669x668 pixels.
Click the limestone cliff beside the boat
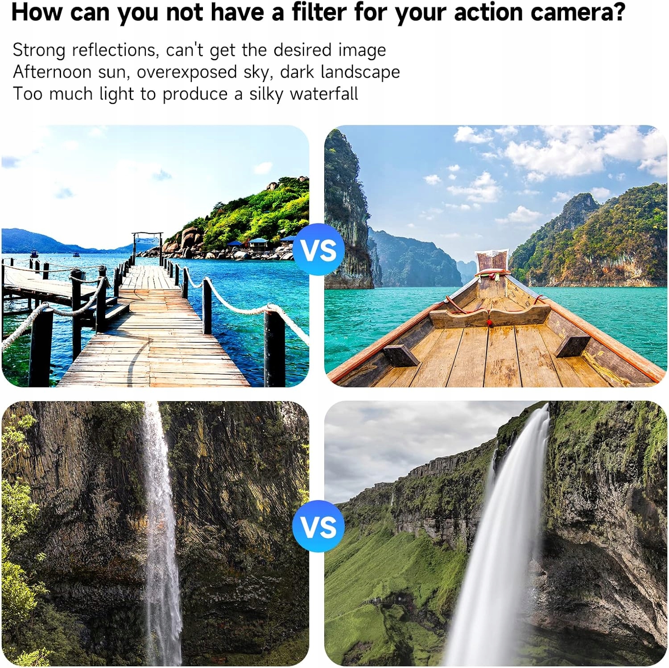[x=347, y=210]
